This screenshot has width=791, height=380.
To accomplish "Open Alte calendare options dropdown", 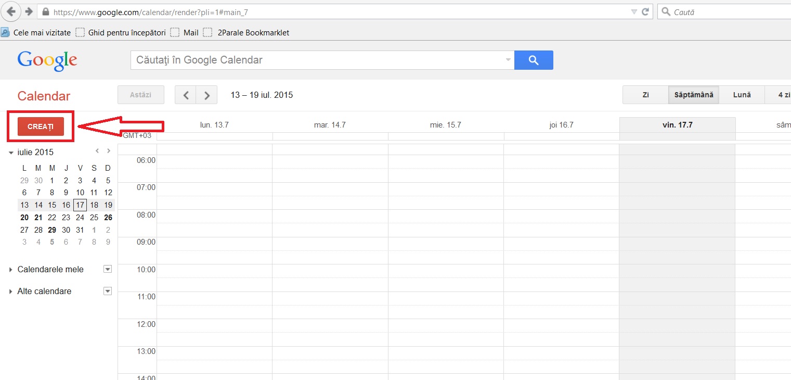I will (x=108, y=291).
